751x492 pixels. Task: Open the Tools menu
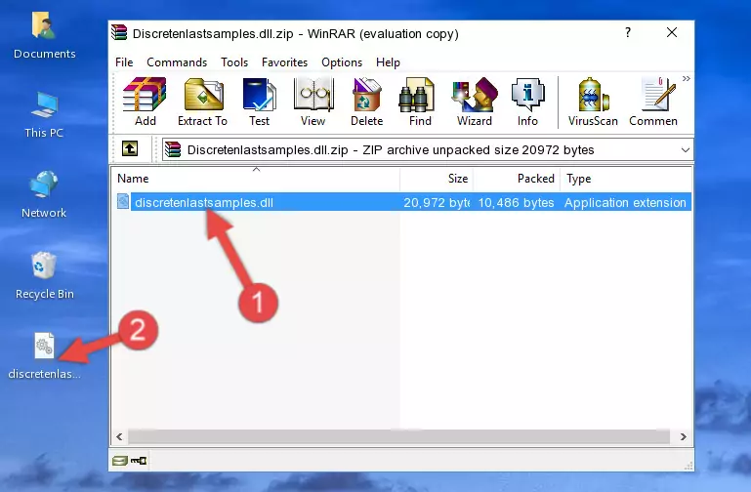(x=234, y=62)
